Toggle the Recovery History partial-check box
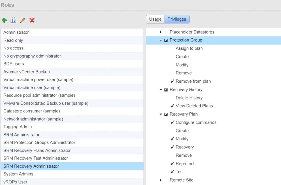This screenshot has height=185, width=281. (x=166, y=89)
